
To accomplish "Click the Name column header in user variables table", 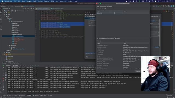I will coord(110,11).
